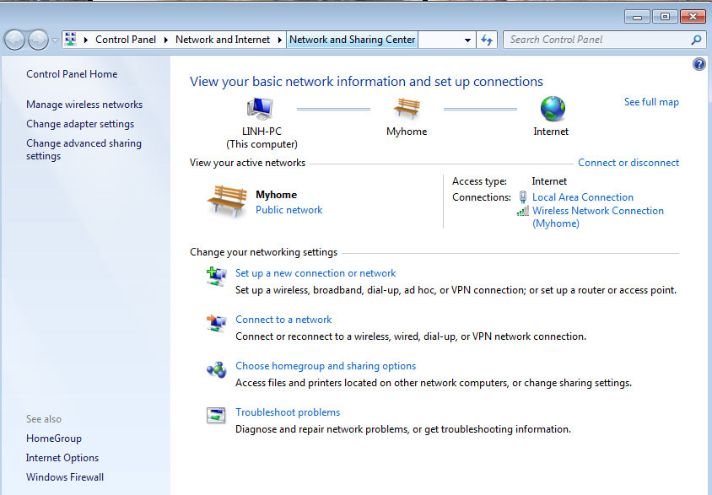Image resolution: width=712 pixels, height=495 pixels.
Task: Click the Internet globe icon
Action: coord(552,109)
